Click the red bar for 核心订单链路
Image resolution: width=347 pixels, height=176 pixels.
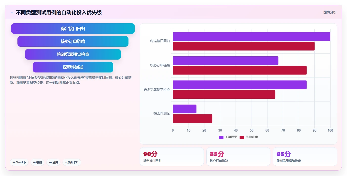coord(240,70)
